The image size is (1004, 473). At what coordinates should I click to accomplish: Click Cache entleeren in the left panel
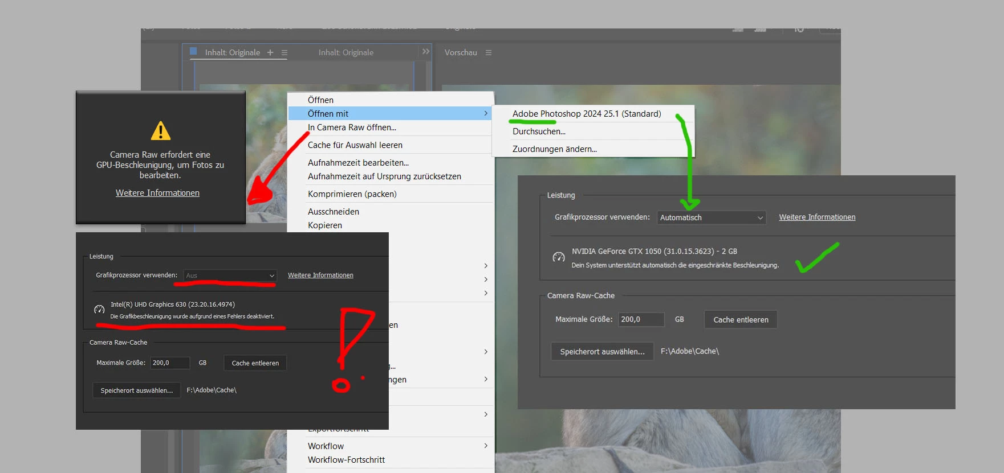coord(255,363)
